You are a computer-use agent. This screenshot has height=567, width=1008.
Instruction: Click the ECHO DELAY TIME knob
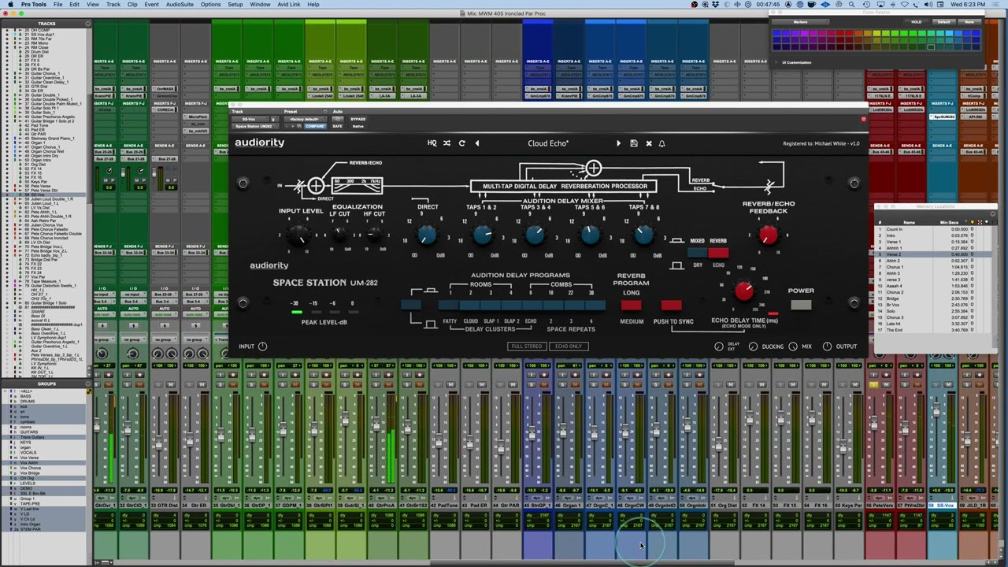click(x=744, y=292)
